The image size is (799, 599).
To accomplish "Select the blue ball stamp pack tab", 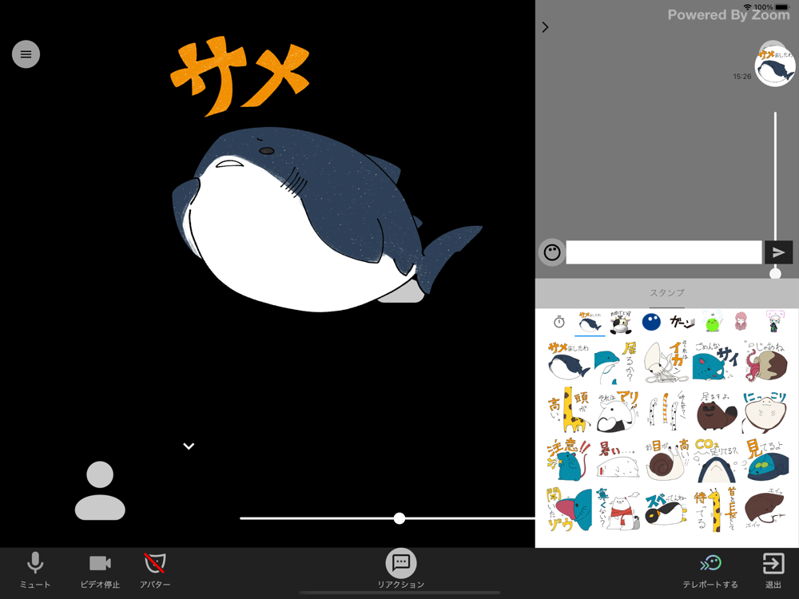I will click(651, 323).
